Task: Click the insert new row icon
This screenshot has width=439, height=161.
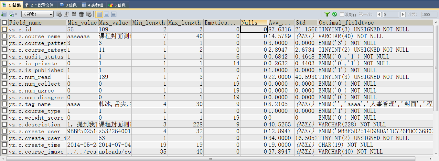Action: [x=59, y=14]
